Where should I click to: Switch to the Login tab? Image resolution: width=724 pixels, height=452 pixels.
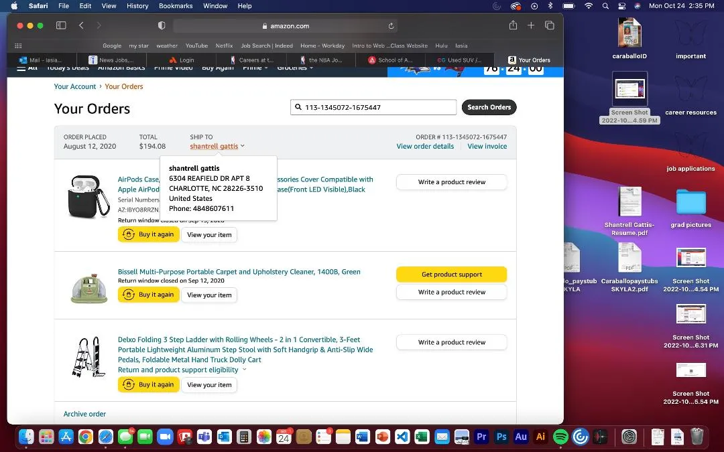(182, 60)
